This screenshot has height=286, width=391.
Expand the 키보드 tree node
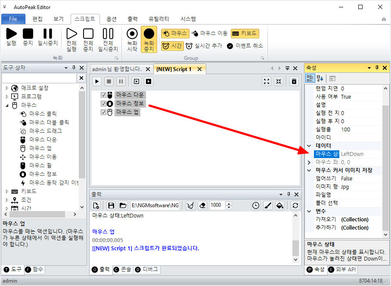pyautogui.click(x=7, y=191)
